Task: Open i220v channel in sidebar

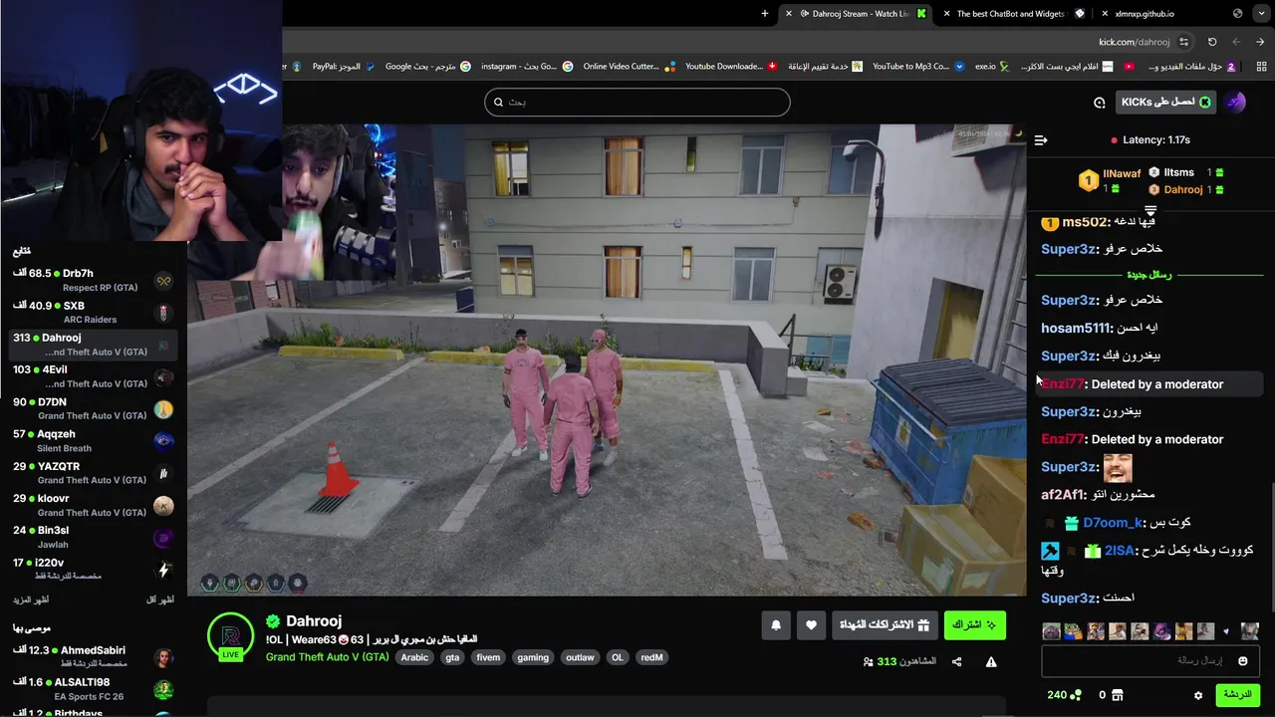Action: point(93,569)
